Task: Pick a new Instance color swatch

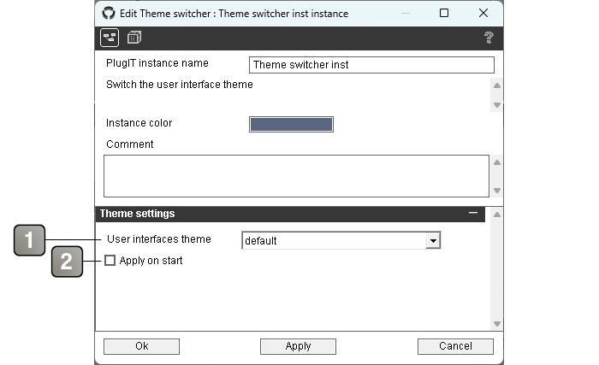Action: pyautogui.click(x=291, y=125)
